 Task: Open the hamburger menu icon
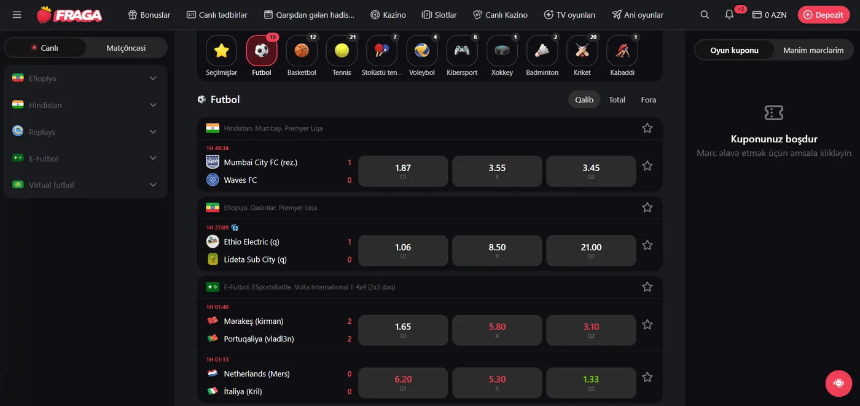[x=17, y=15]
